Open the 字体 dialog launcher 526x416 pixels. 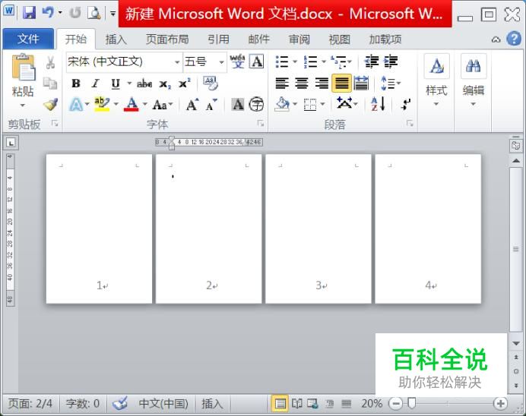(x=261, y=124)
